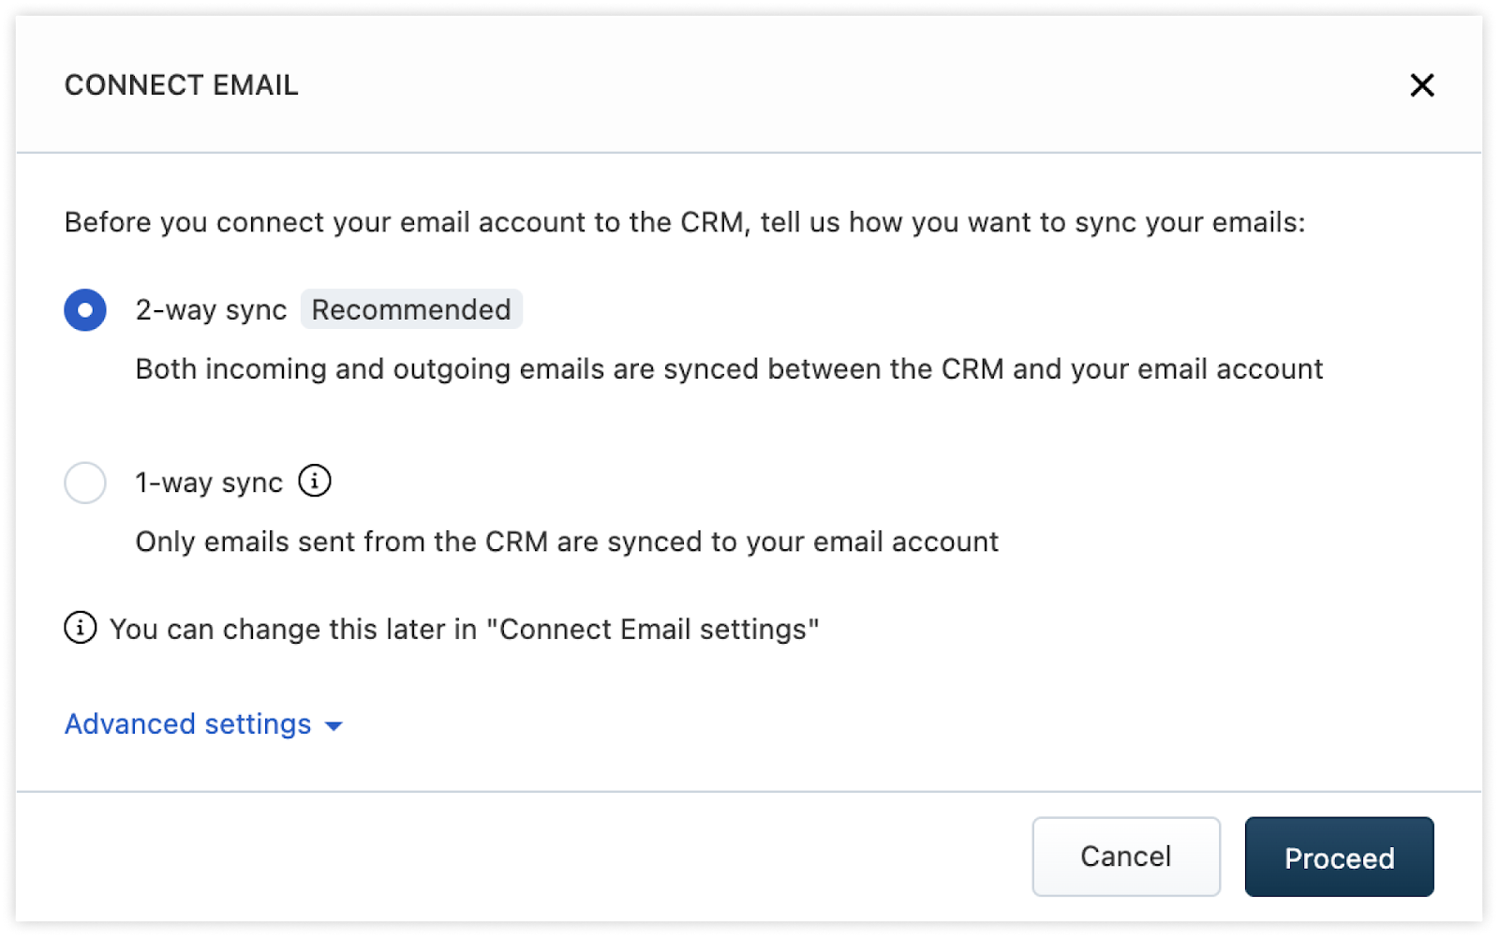Click the 1-way sync description text
Screen dimensions: 1499x938
[567, 542]
